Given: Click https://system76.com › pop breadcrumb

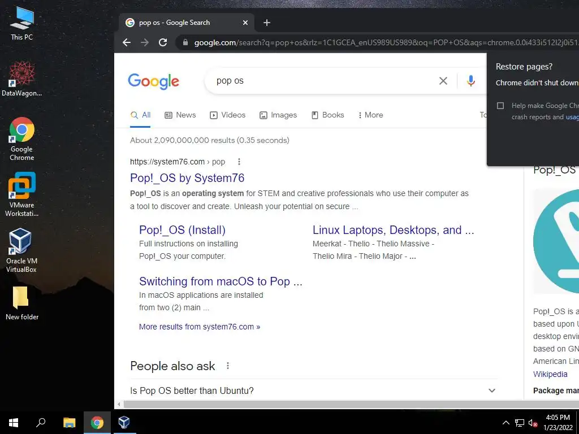Looking at the screenshot, I should point(177,162).
